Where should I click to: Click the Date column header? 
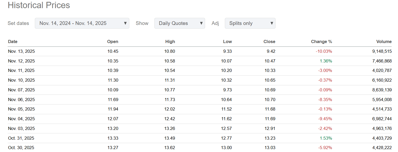coord(13,41)
